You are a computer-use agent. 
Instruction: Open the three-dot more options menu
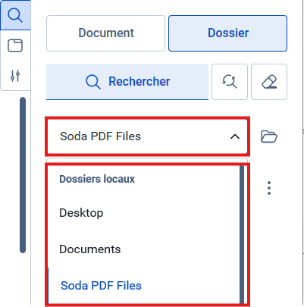click(x=269, y=188)
